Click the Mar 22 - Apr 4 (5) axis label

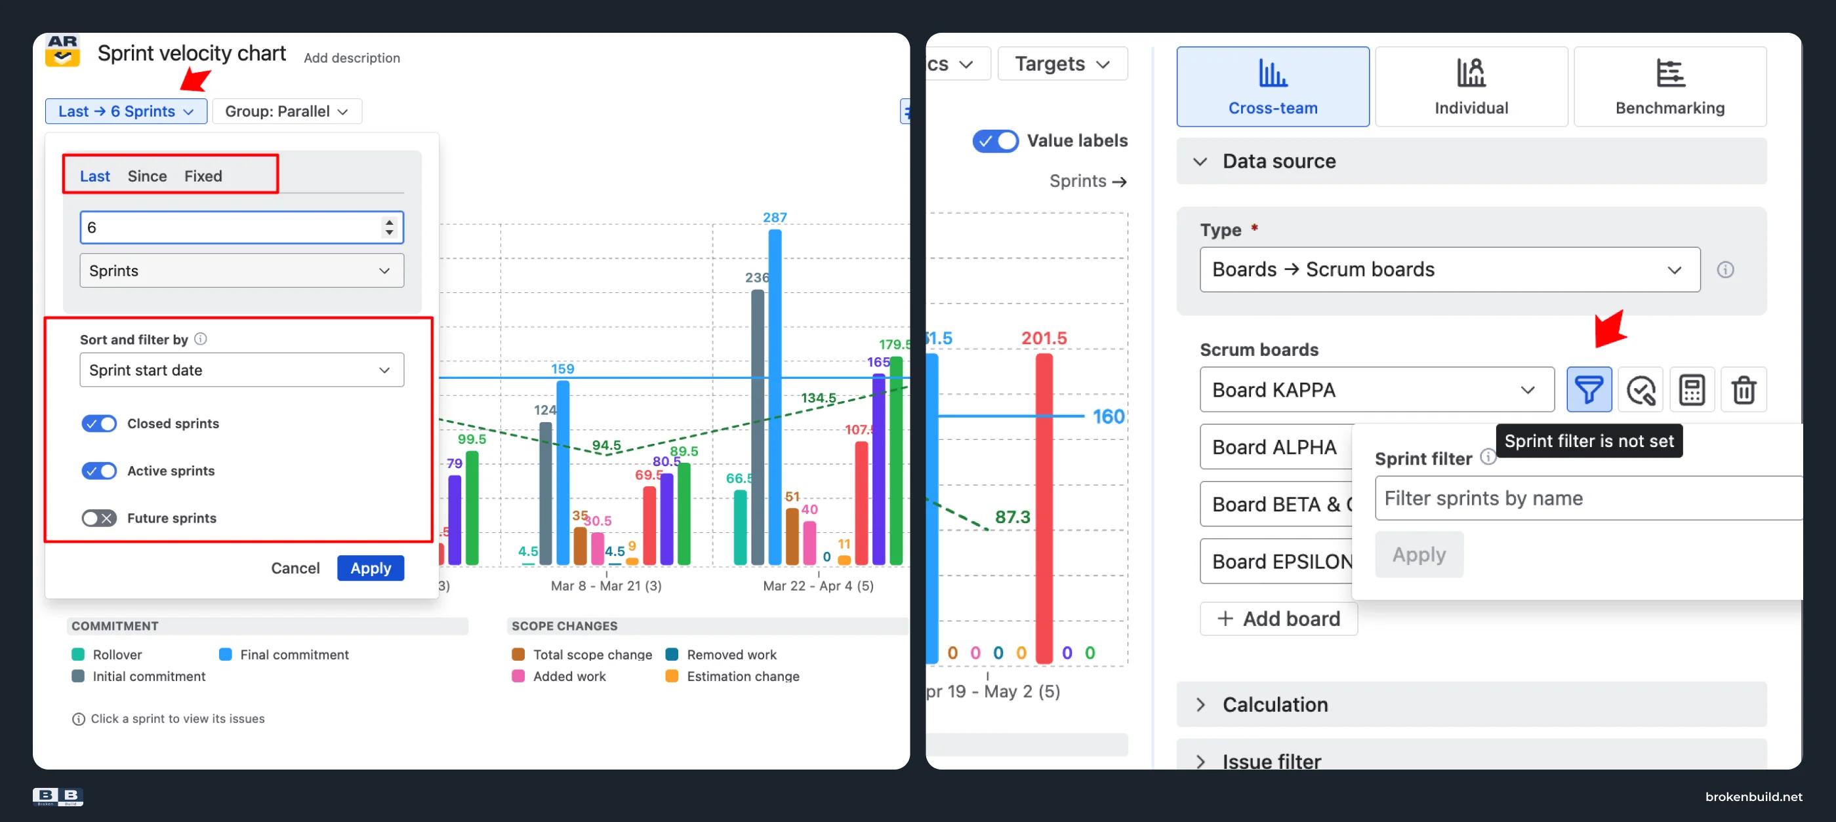(x=817, y=585)
